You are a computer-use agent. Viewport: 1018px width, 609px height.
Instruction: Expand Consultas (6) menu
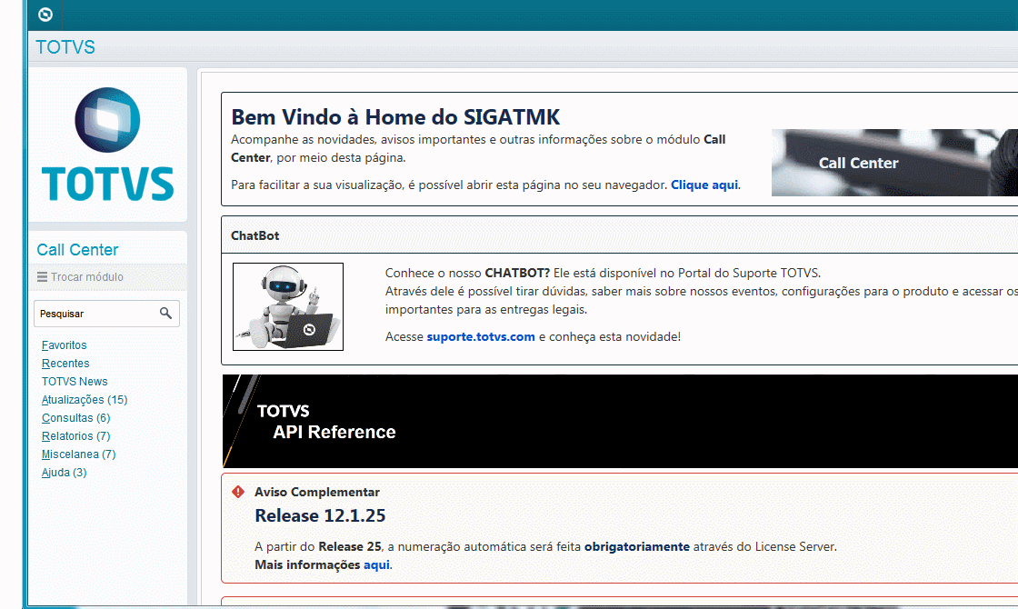76,418
